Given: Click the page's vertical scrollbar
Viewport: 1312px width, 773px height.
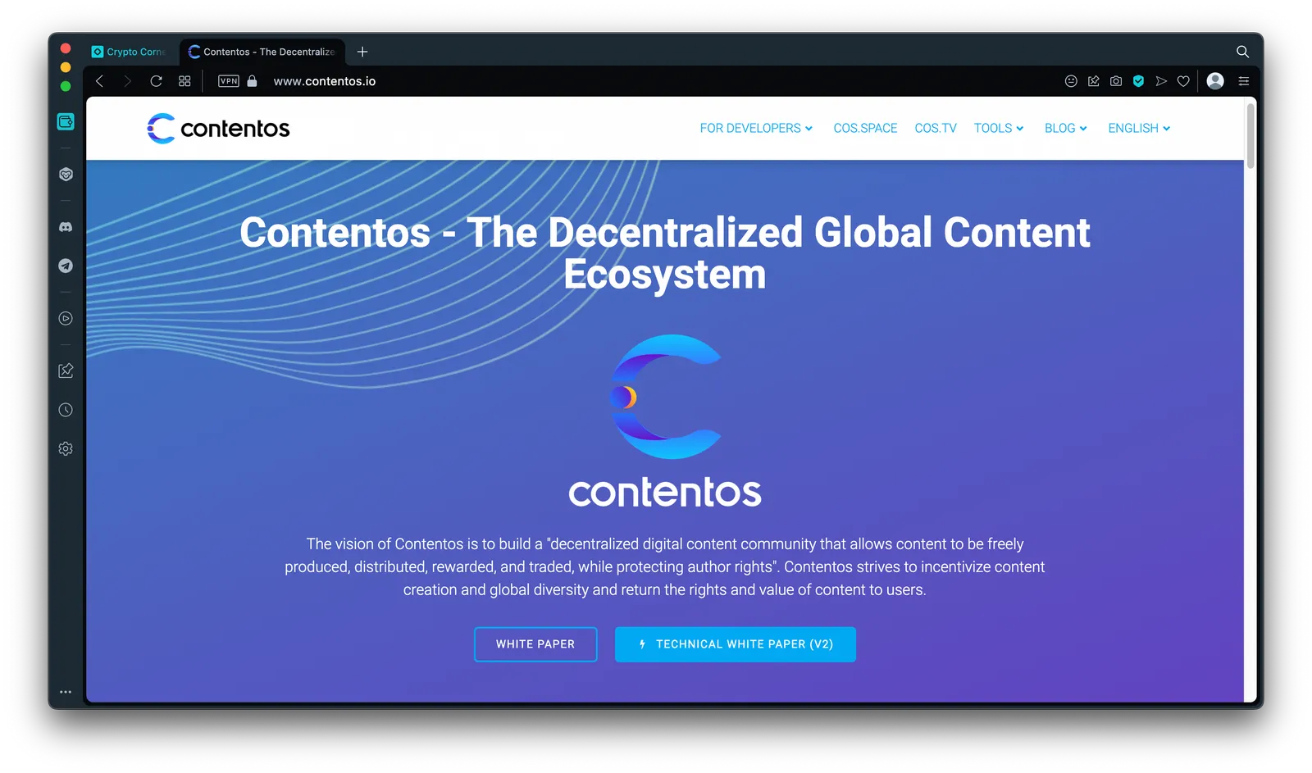Looking at the screenshot, I should coord(1250,135).
